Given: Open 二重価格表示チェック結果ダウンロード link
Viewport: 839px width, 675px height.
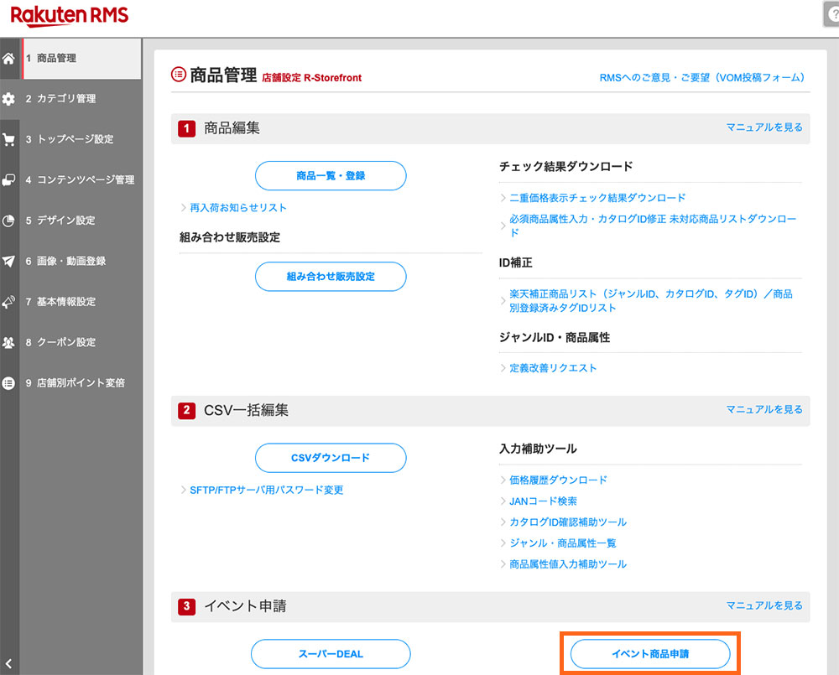Looking at the screenshot, I should 597,198.
